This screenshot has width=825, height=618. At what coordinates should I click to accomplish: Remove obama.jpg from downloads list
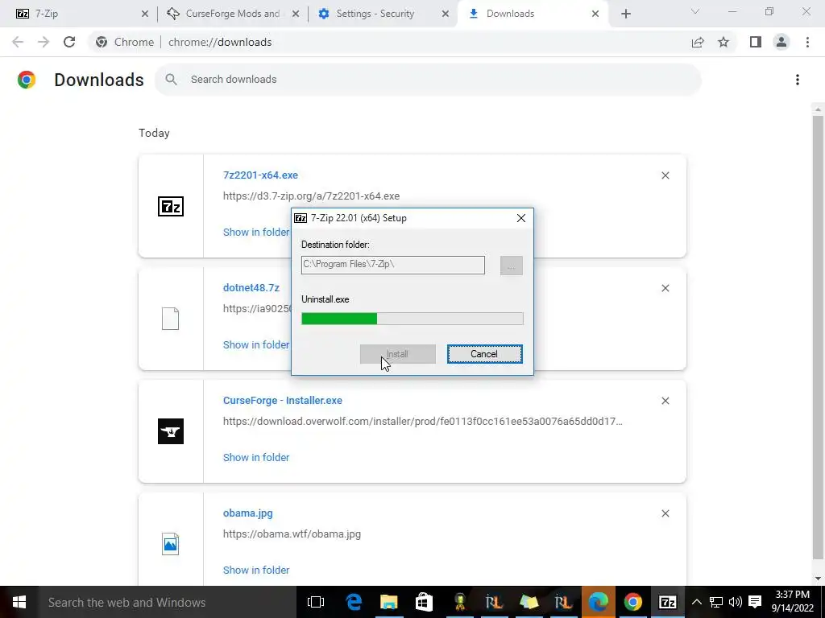click(x=665, y=513)
